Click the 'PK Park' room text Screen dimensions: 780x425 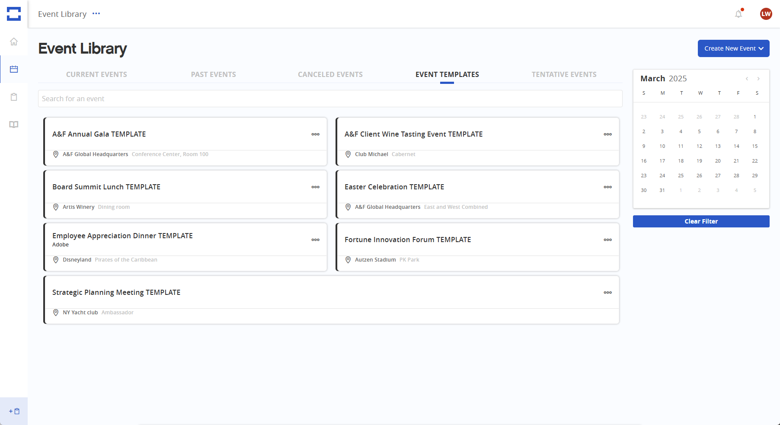pos(409,260)
